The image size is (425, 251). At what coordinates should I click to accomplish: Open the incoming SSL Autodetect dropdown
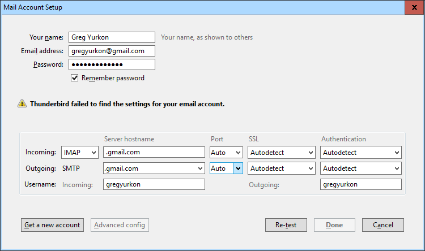281,153
